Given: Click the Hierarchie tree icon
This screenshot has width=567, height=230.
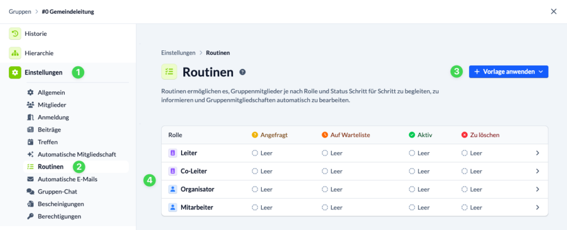Looking at the screenshot, I should 15,53.
